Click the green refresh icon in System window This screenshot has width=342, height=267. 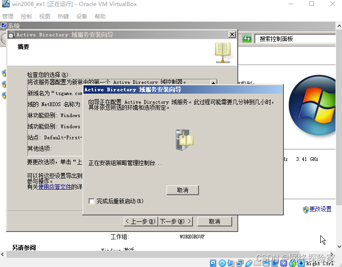247,39
